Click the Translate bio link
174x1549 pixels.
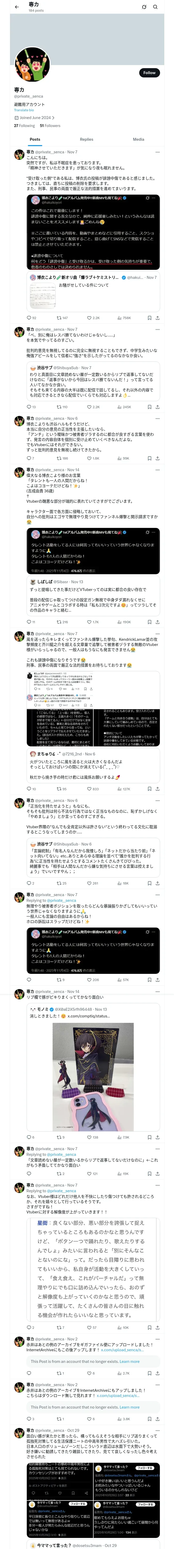click(x=24, y=110)
